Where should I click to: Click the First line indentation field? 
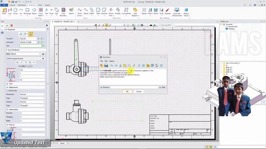[x=32, y=113]
